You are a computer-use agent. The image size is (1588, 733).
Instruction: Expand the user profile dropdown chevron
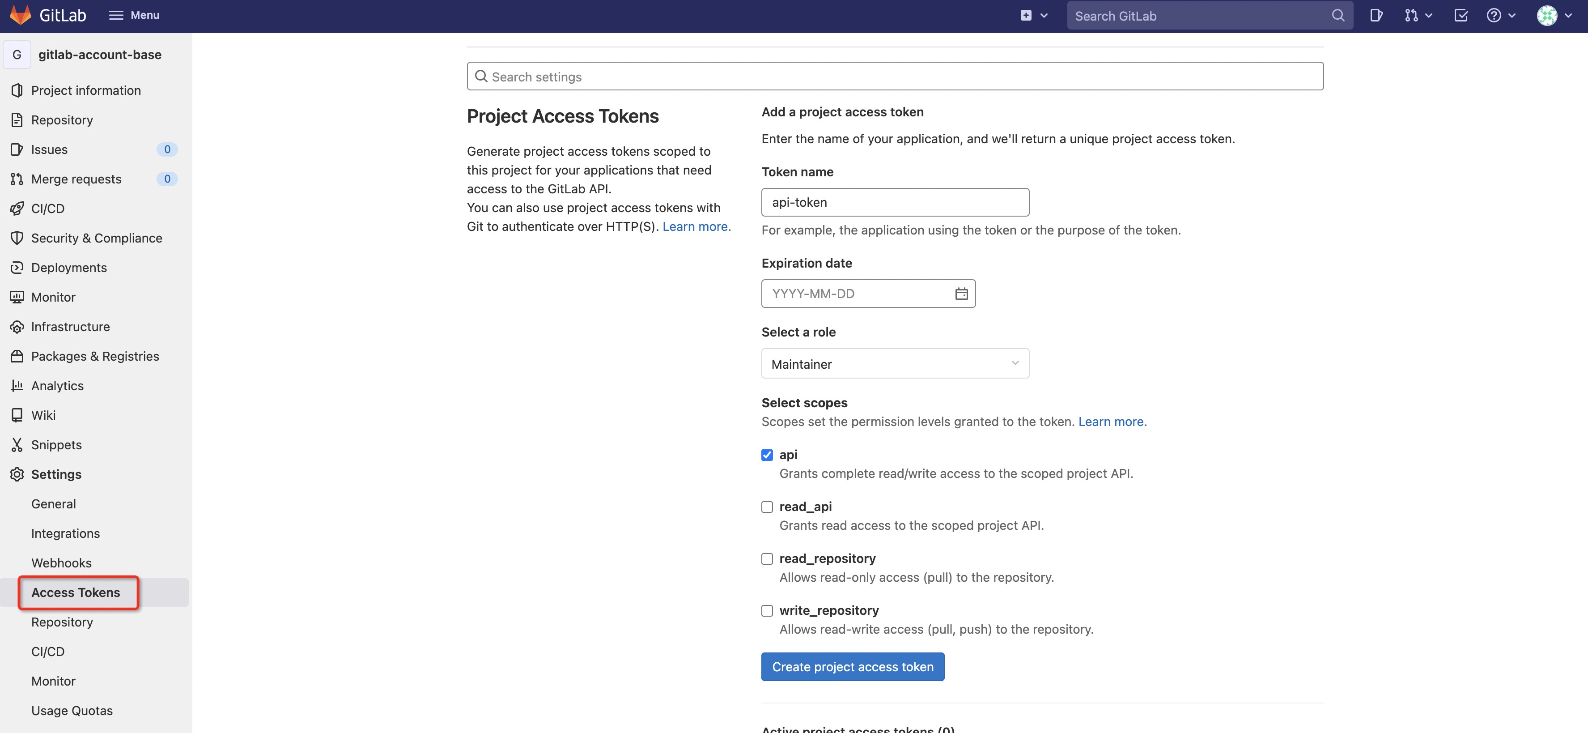click(1568, 16)
